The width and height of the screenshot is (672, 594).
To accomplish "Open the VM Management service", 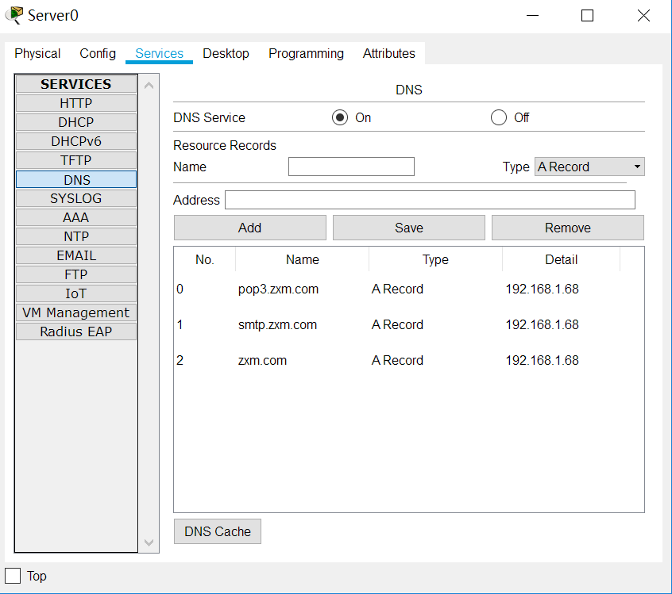I will (x=76, y=312).
